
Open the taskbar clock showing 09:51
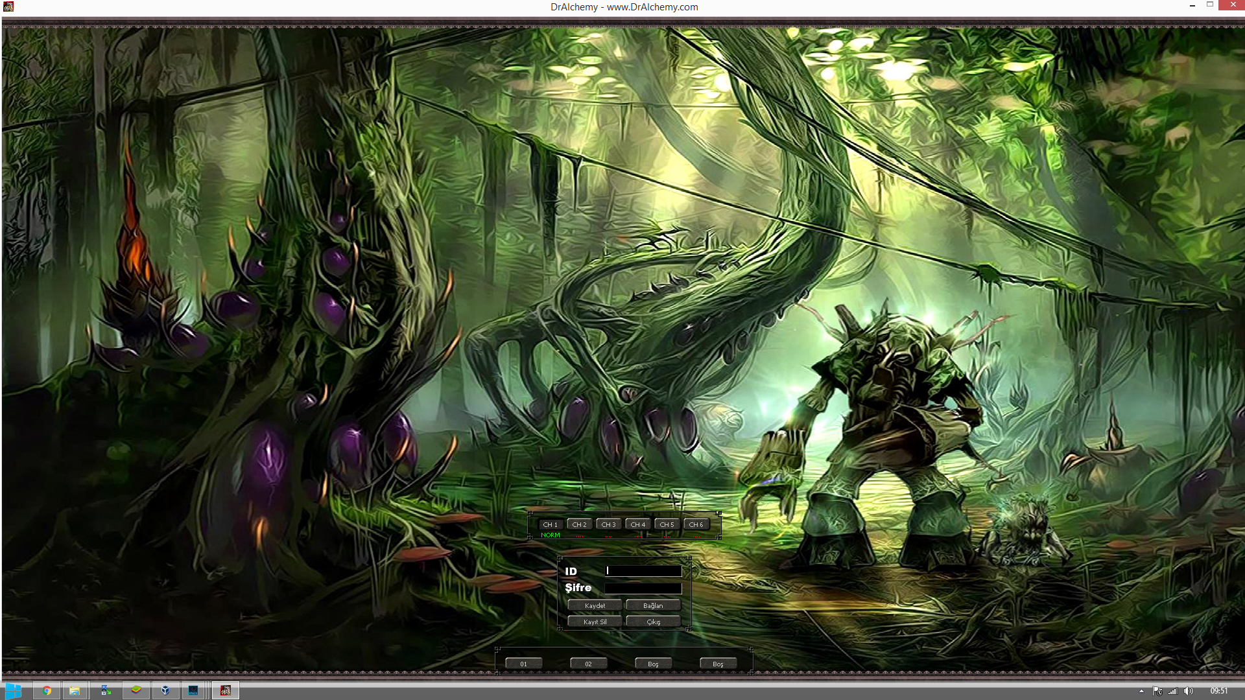1219,691
